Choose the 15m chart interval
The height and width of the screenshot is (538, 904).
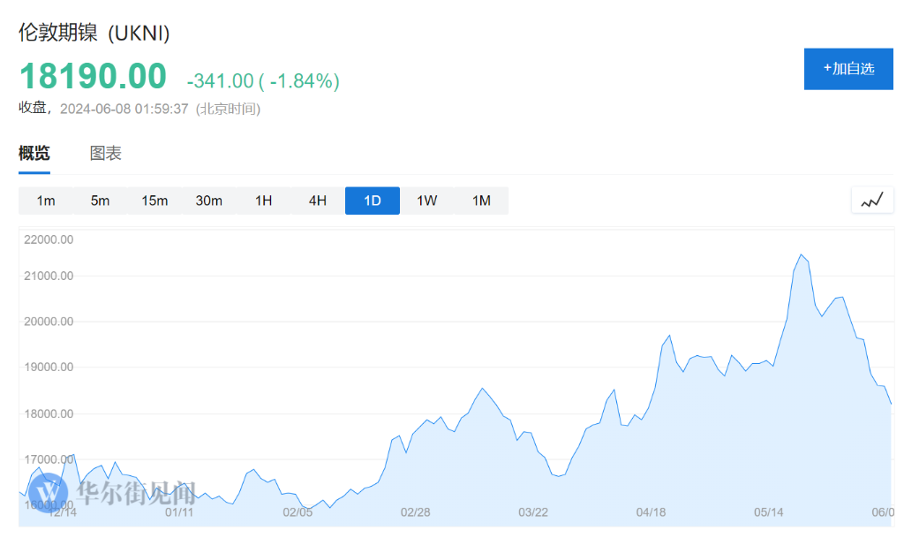pos(154,201)
